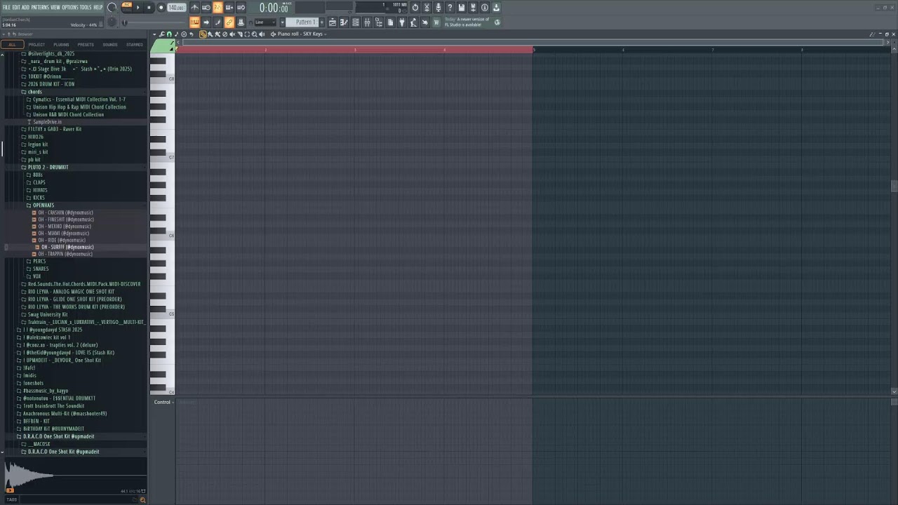Click the 140 tempo display
The width and height of the screenshot is (898, 505).
click(177, 8)
